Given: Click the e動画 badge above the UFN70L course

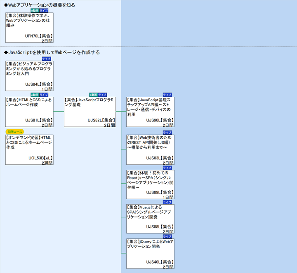Looking at the screenshot, I should pos(35,11).
